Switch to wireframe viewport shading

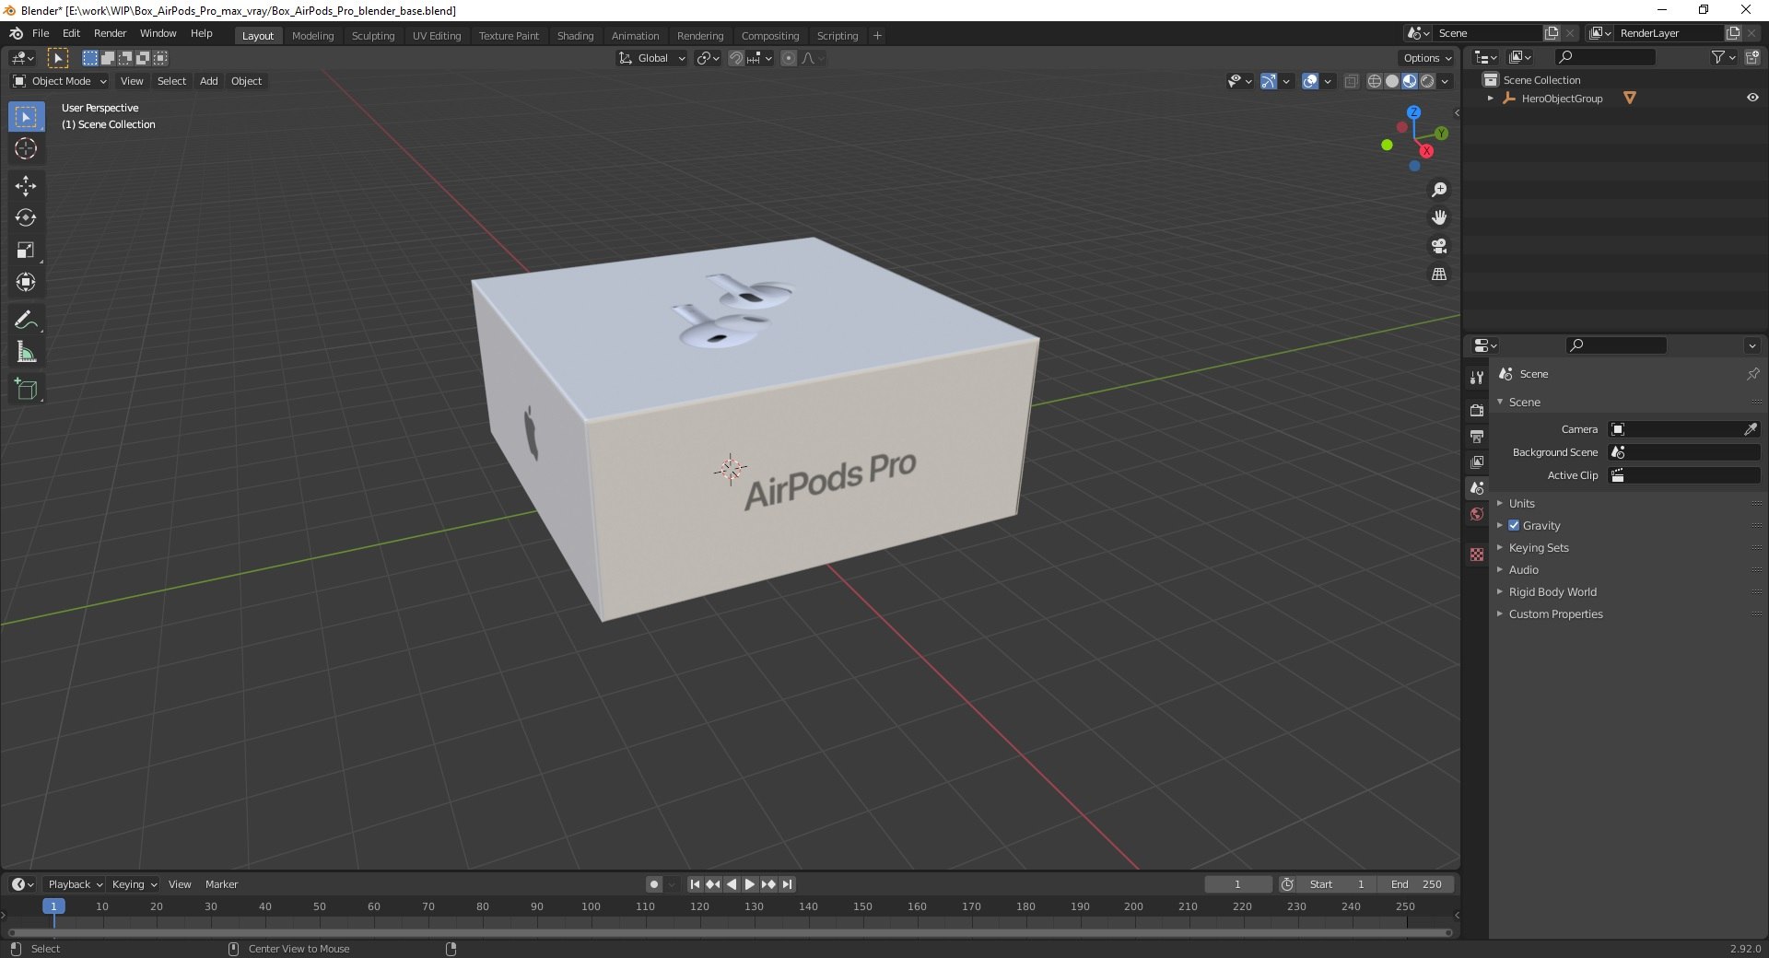tap(1374, 81)
